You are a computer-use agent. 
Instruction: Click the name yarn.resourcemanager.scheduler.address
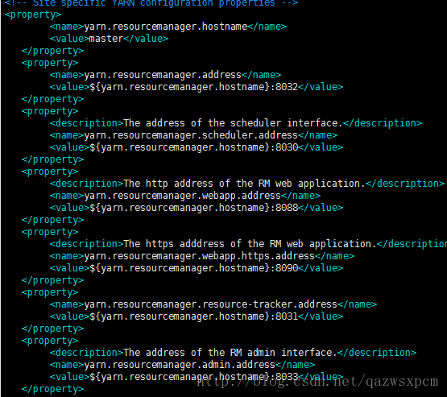tap(191, 135)
